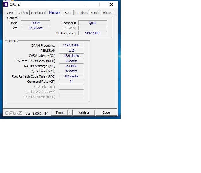The image size is (201, 173).
Task: Click NB Frequency value 1197.1 MHz
Action: coord(93,33)
